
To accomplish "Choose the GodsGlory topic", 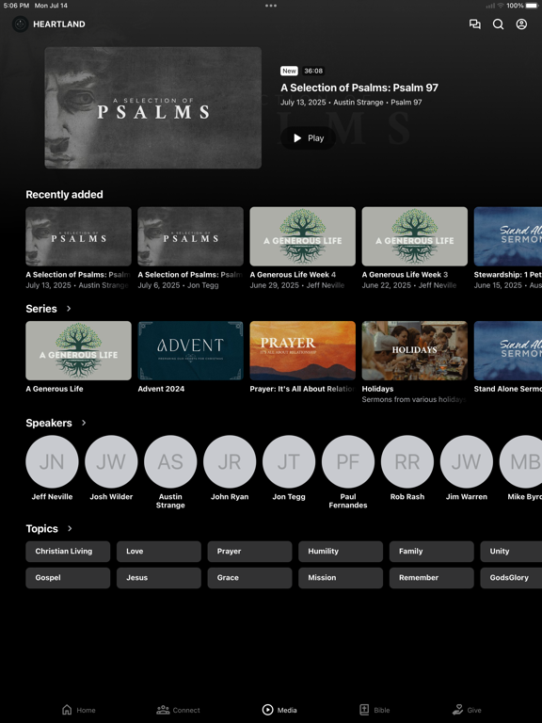I will (511, 578).
